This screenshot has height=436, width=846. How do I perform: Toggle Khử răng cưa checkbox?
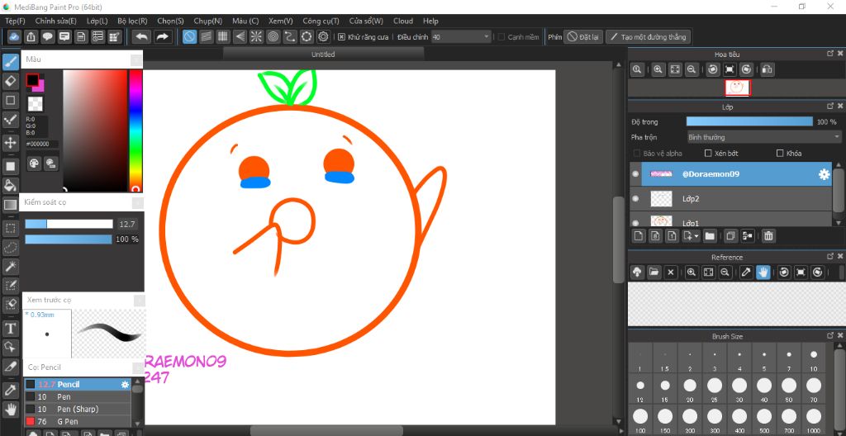tap(341, 36)
